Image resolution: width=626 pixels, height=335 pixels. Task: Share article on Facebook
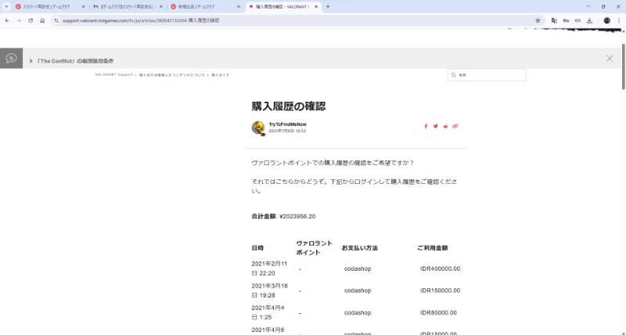tap(426, 126)
